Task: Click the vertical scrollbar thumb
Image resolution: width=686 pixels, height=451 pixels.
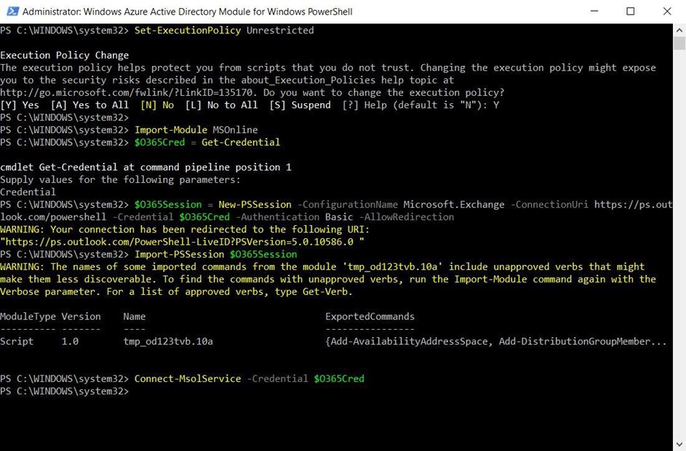Action: pos(679,44)
